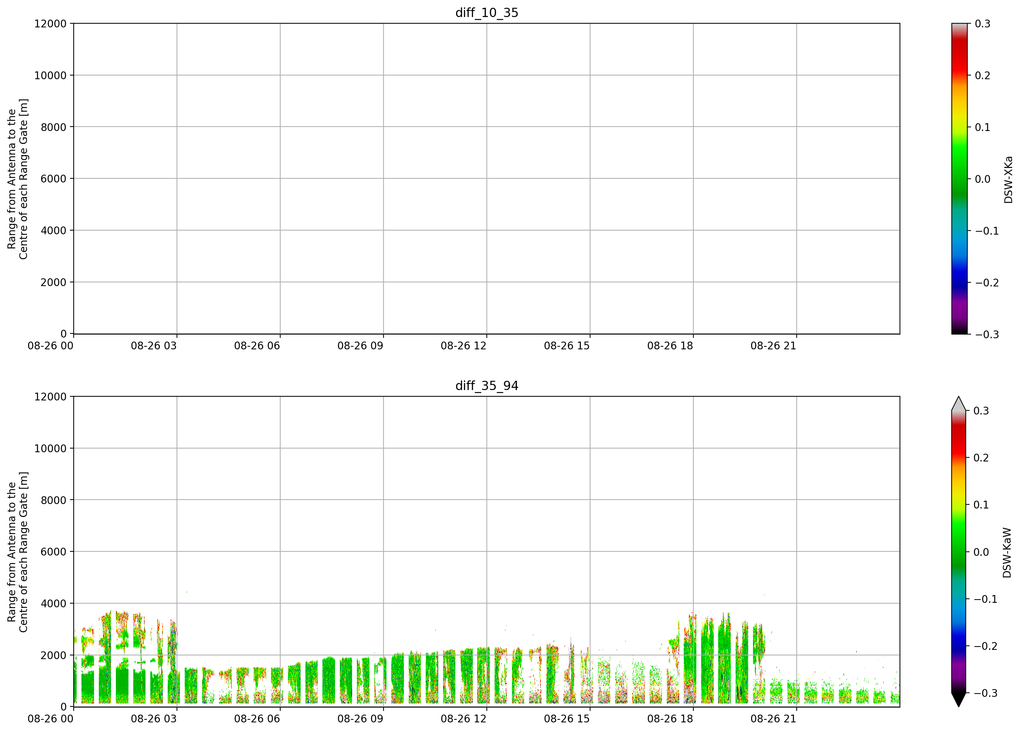Screen dimensions: 1021x732
Task: Click the 08-26 00 x-tick under diff_35_94
Action: 50,719
